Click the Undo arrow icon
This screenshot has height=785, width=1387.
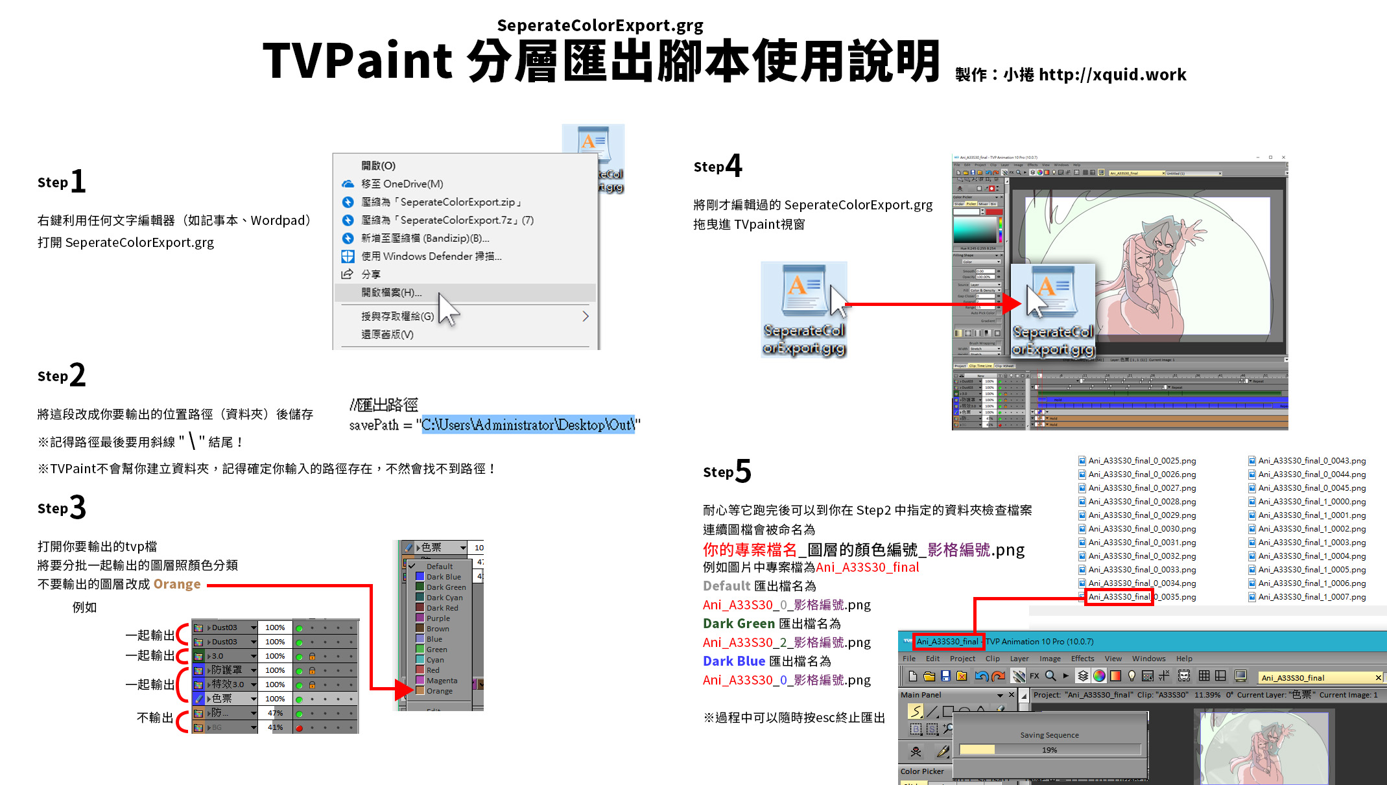(x=981, y=676)
